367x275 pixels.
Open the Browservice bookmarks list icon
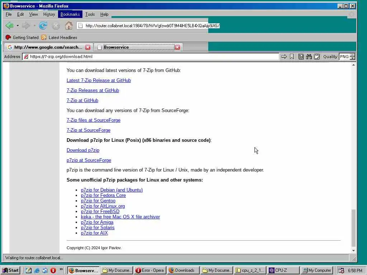(x=301, y=57)
